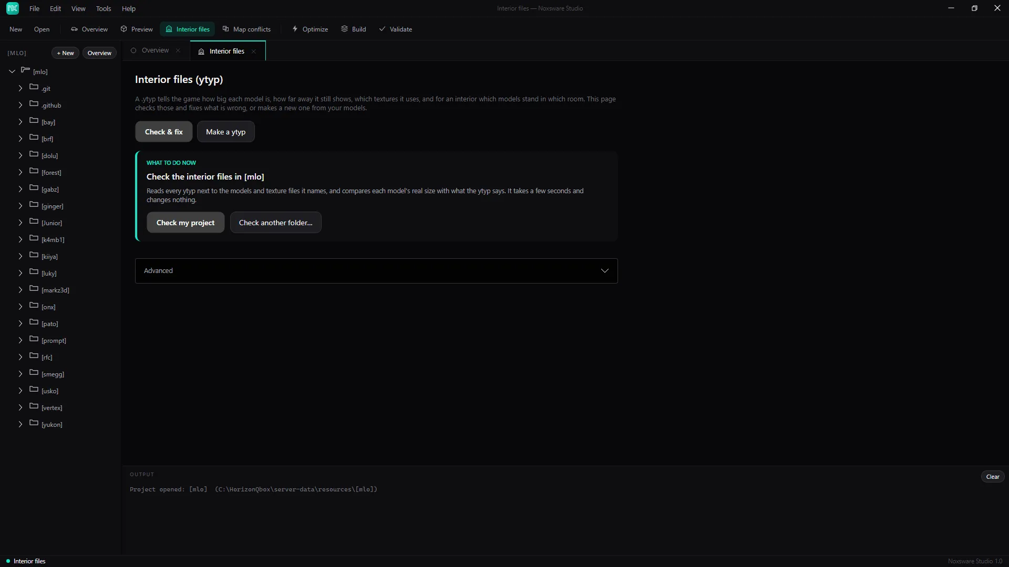This screenshot has height=567, width=1009.
Task: Click Check another folder... button
Action: 276,223
